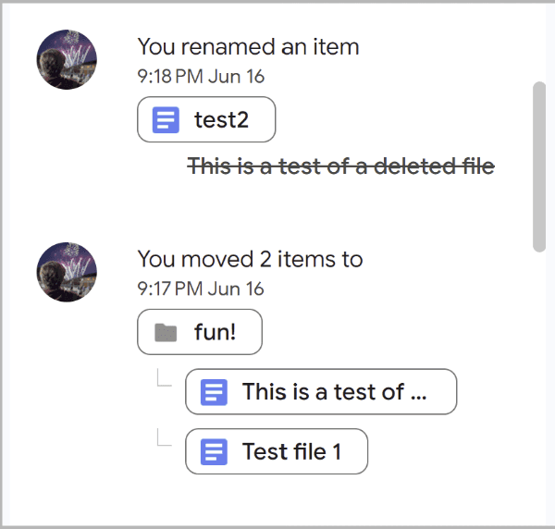Screen dimensions: 555x529
Task: Click the Docs icon beside Test file 1
Action: point(214,452)
